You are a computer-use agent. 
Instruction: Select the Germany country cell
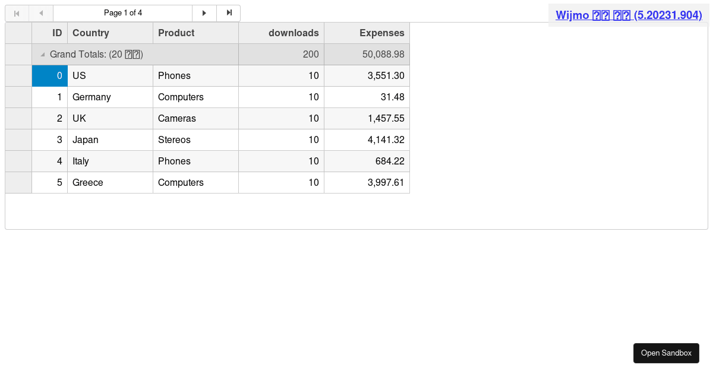(x=110, y=97)
